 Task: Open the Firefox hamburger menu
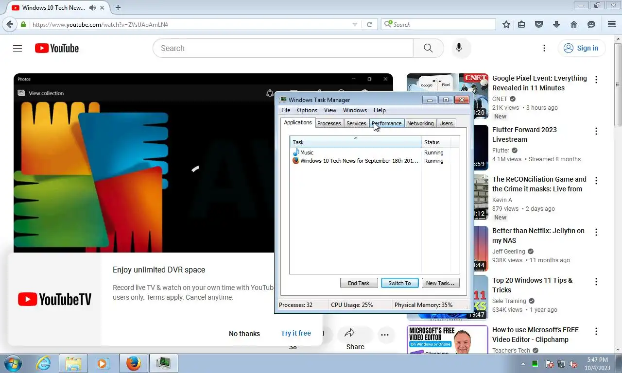612,24
